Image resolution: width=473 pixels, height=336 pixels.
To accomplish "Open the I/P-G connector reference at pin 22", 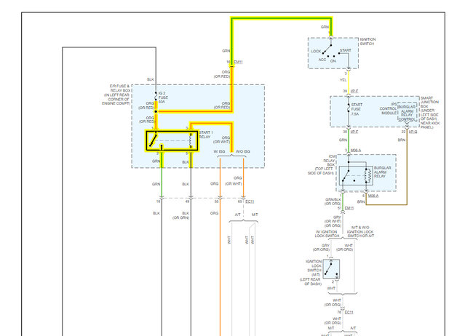I will pyautogui.click(x=413, y=132).
